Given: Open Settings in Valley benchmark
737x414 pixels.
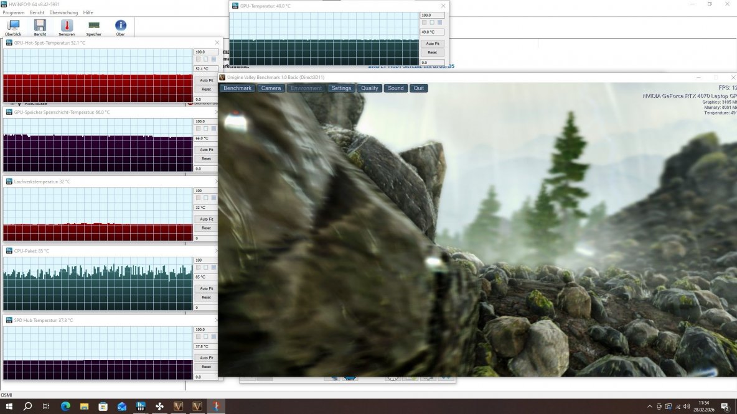Looking at the screenshot, I should coord(341,88).
